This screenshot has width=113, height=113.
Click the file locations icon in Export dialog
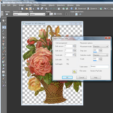click(x=75, y=72)
